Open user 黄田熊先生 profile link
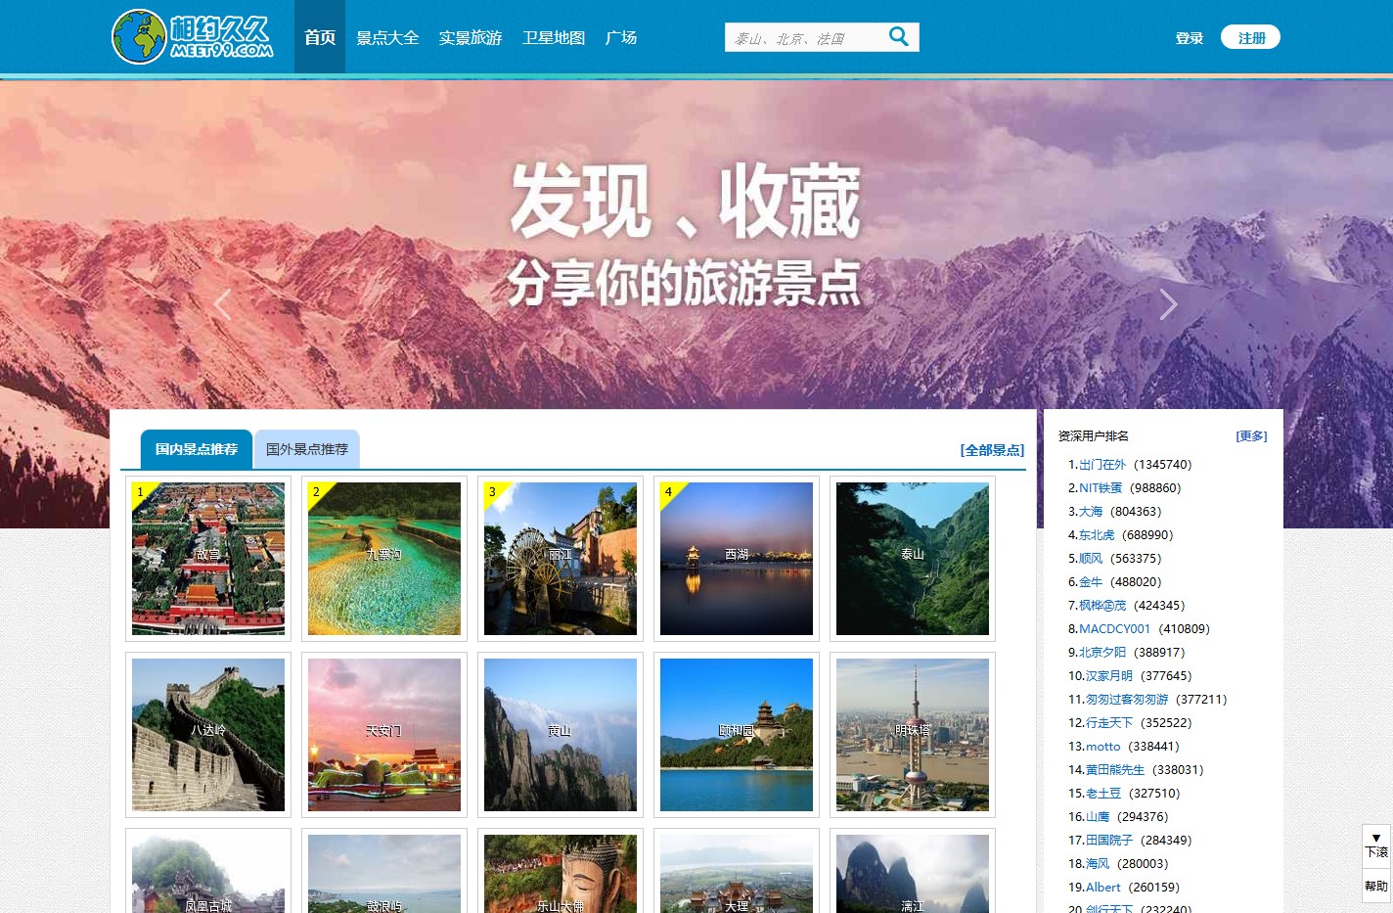Image resolution: width=1393 pixels, height=913 pixels. click(x=1115, y=770)
